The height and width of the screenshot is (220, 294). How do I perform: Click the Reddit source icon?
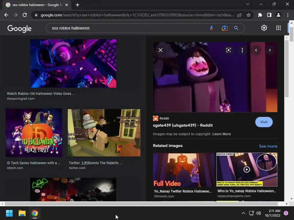(x=156, y=118)
